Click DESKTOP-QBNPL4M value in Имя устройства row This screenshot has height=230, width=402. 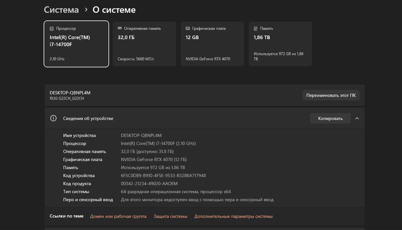(x=141, y=136)
